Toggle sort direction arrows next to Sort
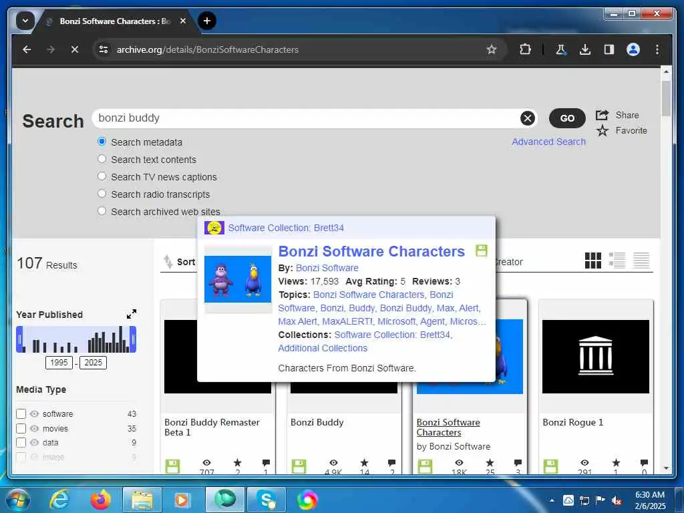 168,262
